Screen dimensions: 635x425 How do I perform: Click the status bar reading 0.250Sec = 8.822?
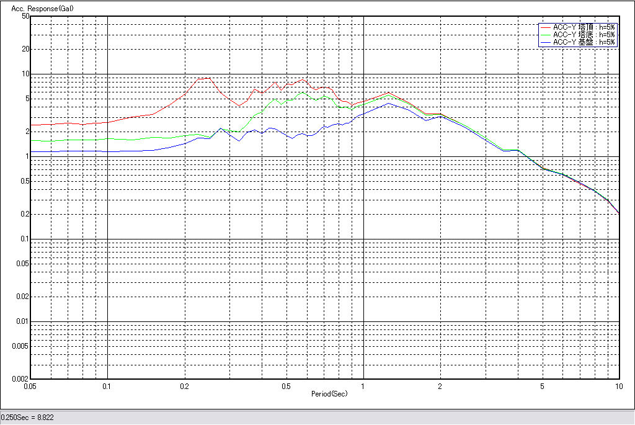(x=28, y=418)
